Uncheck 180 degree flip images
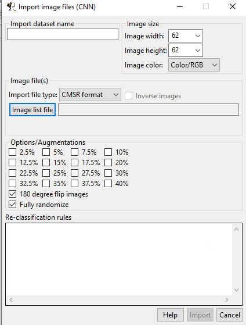 12,194
